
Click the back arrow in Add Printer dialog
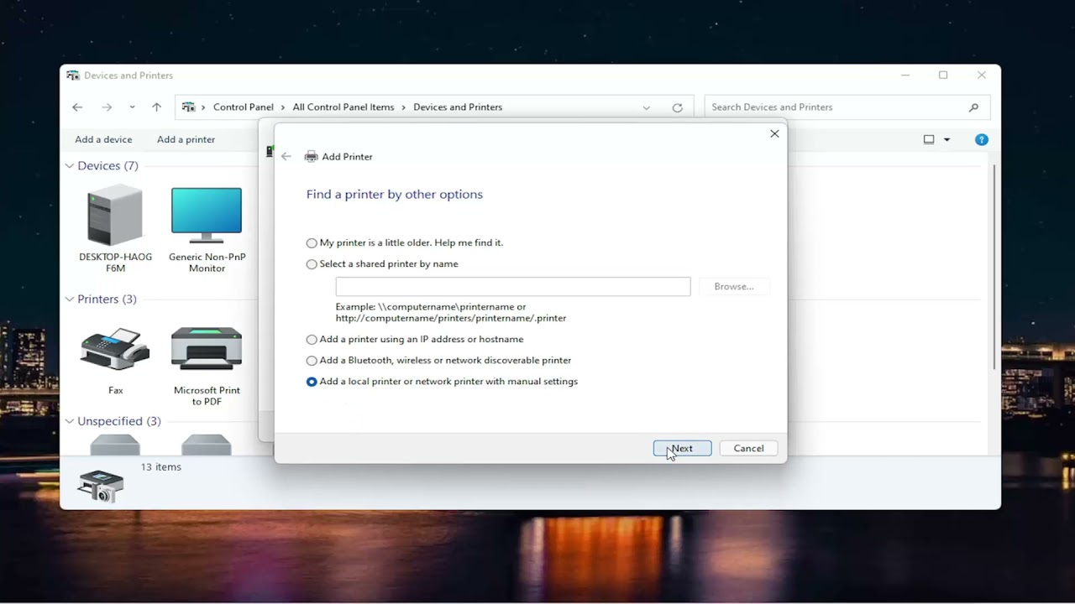click(286, 157)
